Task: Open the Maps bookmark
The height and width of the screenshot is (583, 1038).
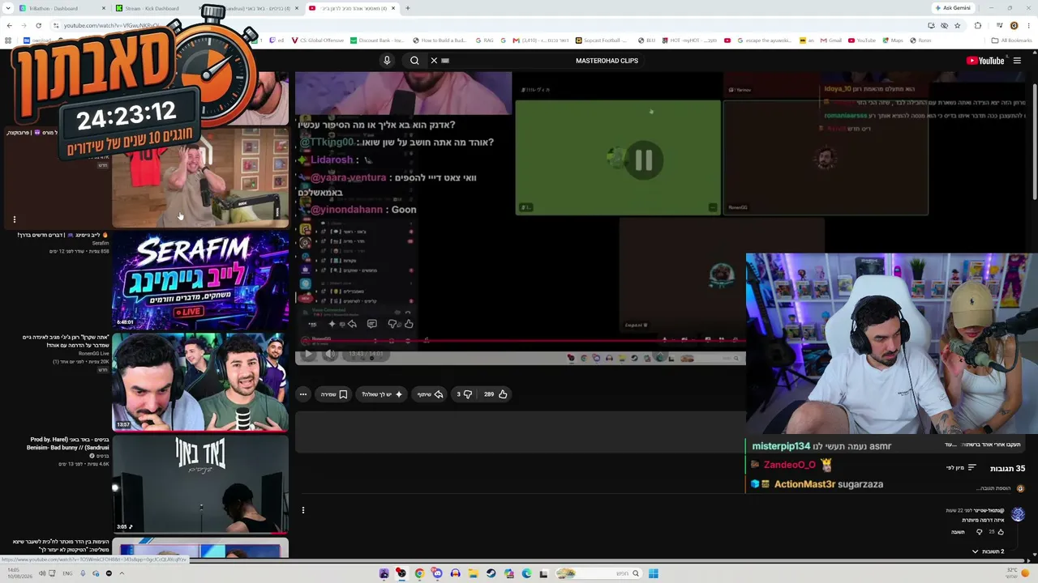Action: (891, 40)
